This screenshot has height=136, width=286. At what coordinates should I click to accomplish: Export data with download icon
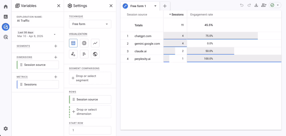click(x=256, y=5)
